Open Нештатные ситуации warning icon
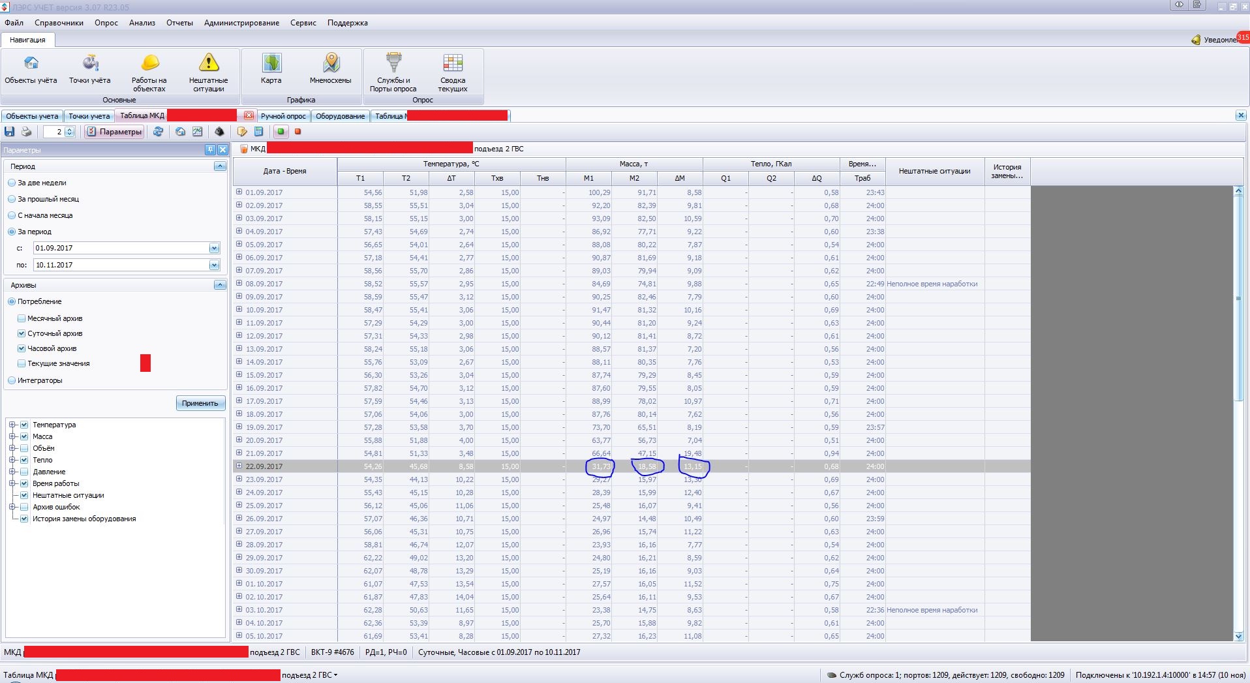The height and width of the screenshot is (683, 1250). click(x=209, y=72)
